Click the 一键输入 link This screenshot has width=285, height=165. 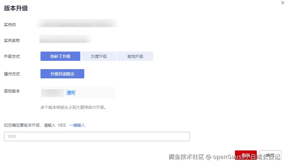point(77,125)
